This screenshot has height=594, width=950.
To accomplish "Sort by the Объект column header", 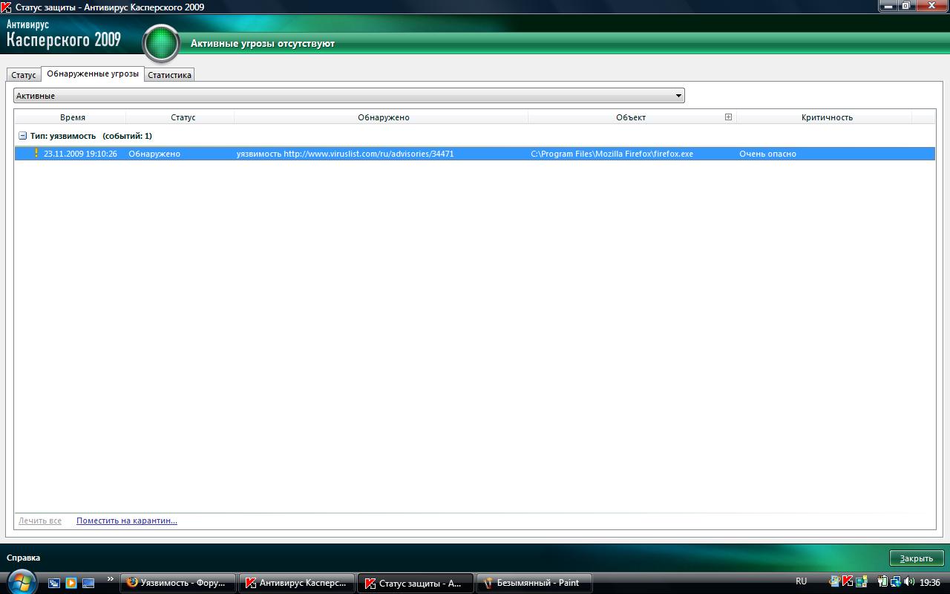I will pos(631,117).
